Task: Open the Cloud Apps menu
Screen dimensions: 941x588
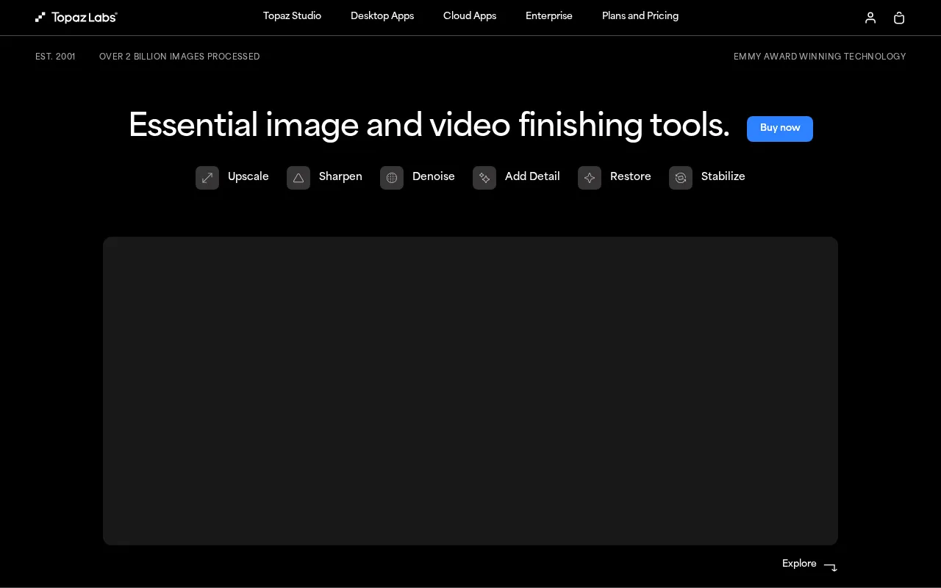Action: [470, 16]
